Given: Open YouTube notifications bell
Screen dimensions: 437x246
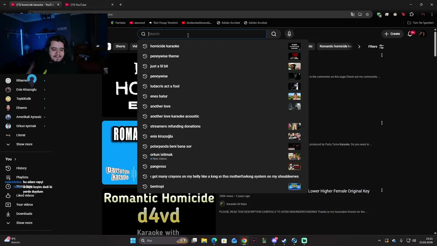Looking at the screenshot, I should coord(410,34).
